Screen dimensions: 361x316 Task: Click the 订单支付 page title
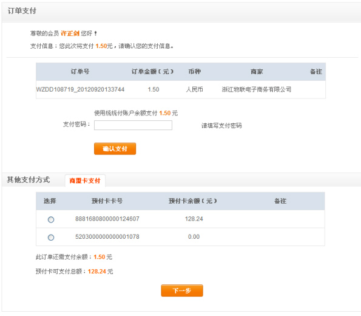22,10
